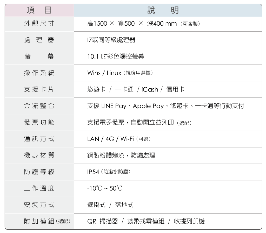This screenshot has width=266, height=233.
Task: Click the 壁掛式 / 落地式 installation text
Action: click(x=110, y=205)
